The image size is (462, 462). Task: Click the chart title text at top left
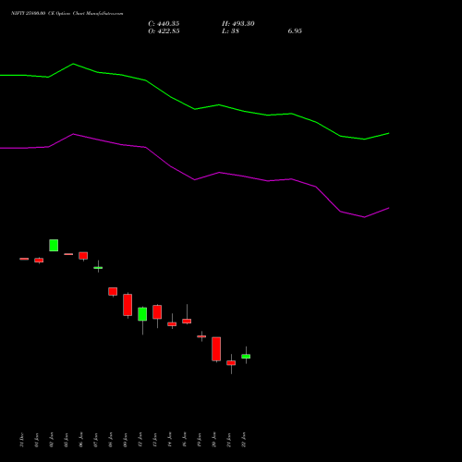coord(67,13)
